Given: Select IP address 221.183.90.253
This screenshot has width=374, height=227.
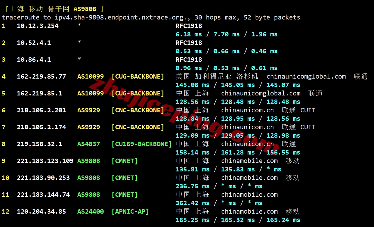Looking at the screenshot, I should pos(43,178).
